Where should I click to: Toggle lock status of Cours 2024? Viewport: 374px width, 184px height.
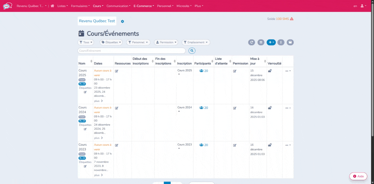coord(270,108)
